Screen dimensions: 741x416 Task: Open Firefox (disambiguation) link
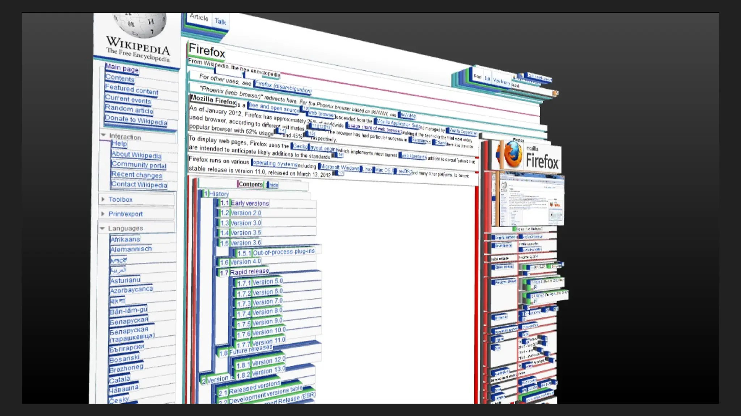pyautogui.click(x=284, y=87)
